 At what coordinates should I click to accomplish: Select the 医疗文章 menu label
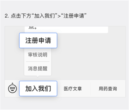[73, 89]
